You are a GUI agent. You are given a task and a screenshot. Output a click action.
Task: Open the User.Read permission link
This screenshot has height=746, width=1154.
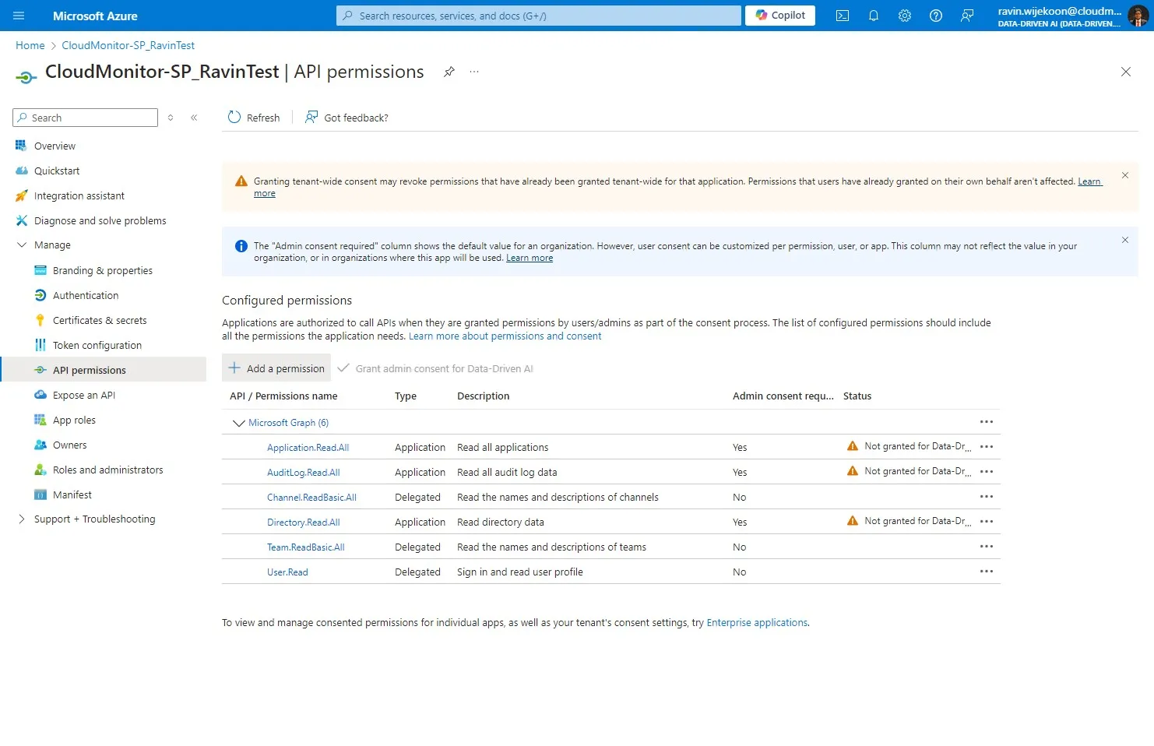pos(287,572)
